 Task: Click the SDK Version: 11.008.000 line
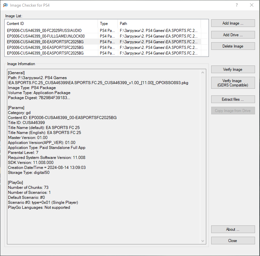tap(31, 163)
